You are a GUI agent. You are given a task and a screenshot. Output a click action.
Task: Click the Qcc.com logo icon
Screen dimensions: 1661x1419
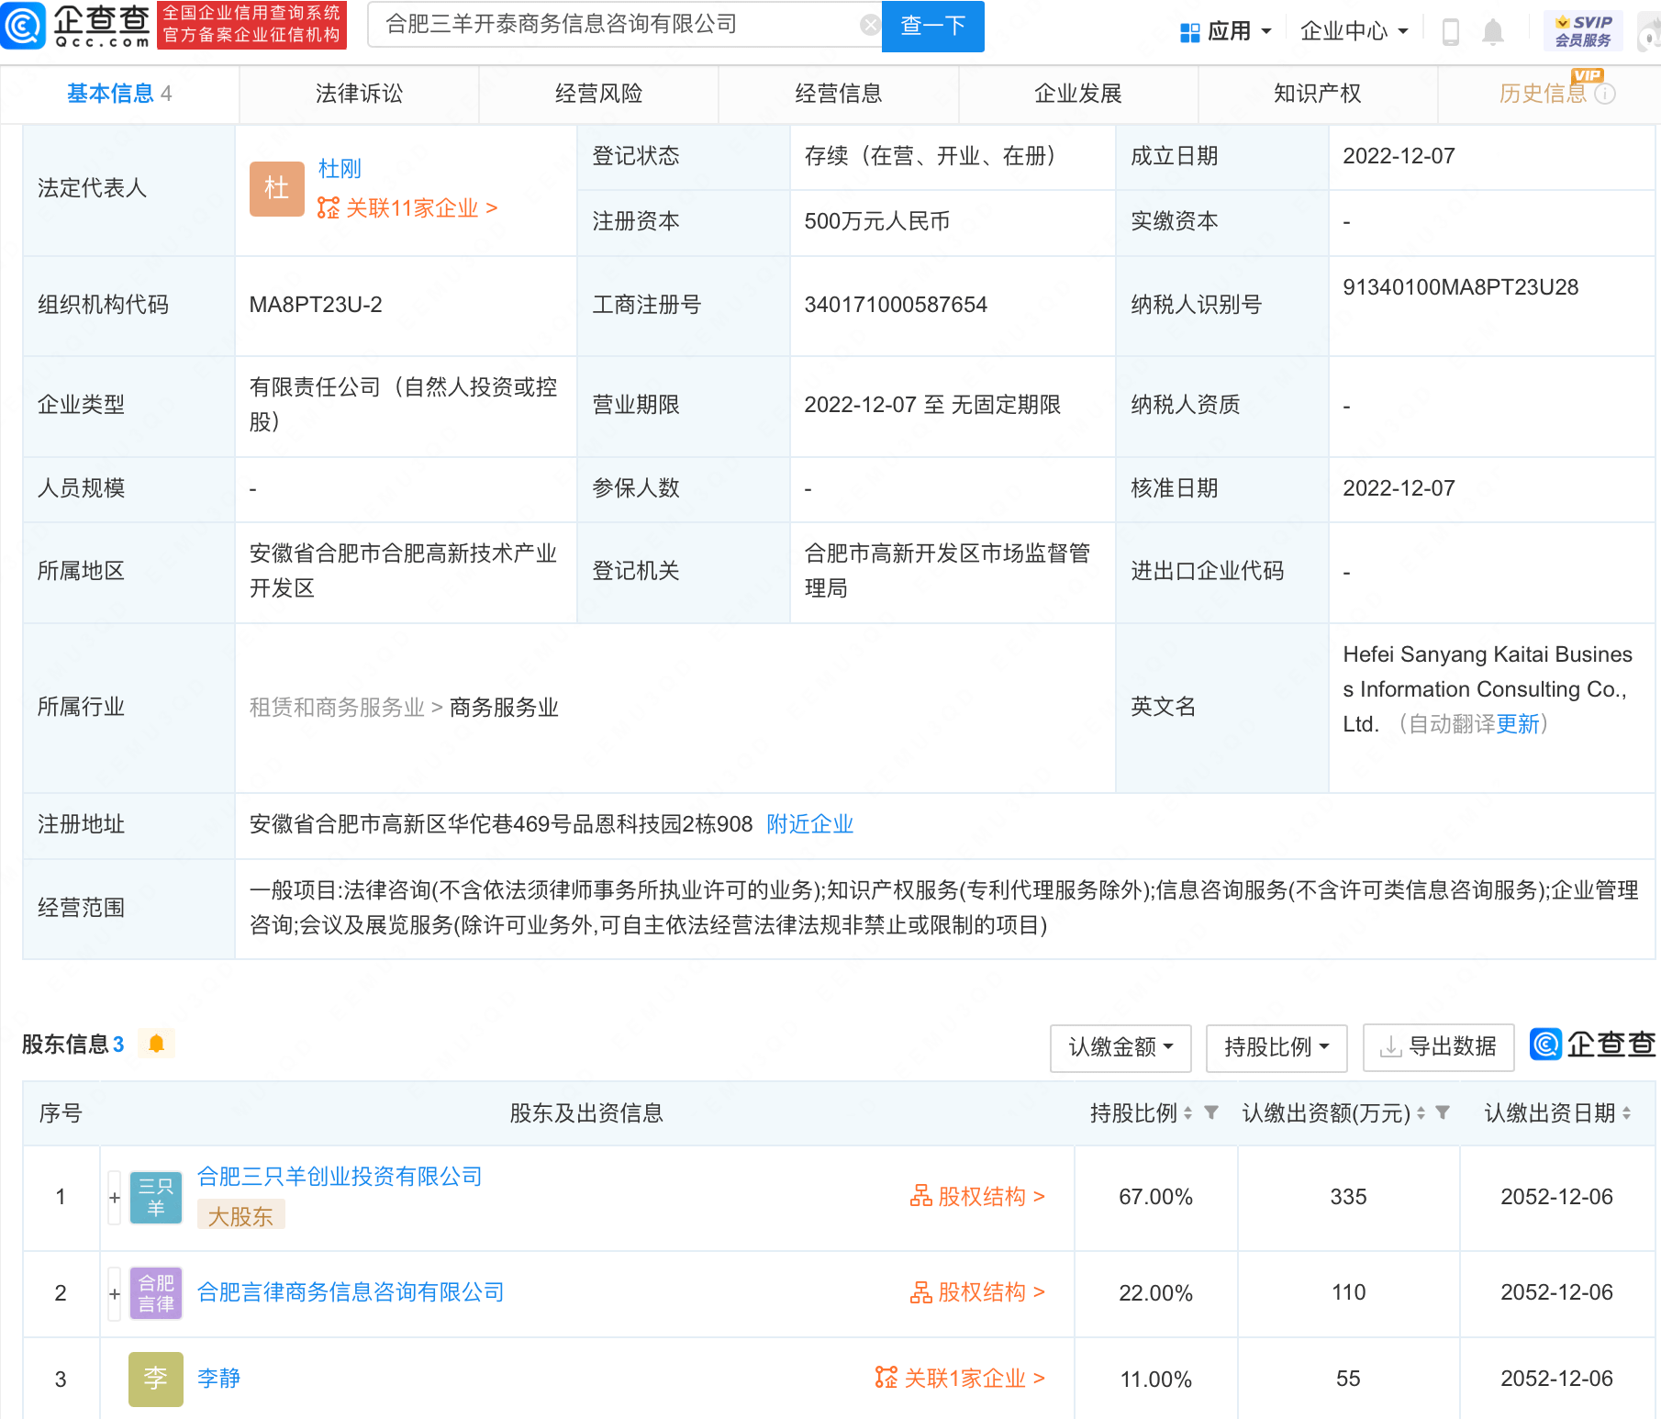click(24, 26)
